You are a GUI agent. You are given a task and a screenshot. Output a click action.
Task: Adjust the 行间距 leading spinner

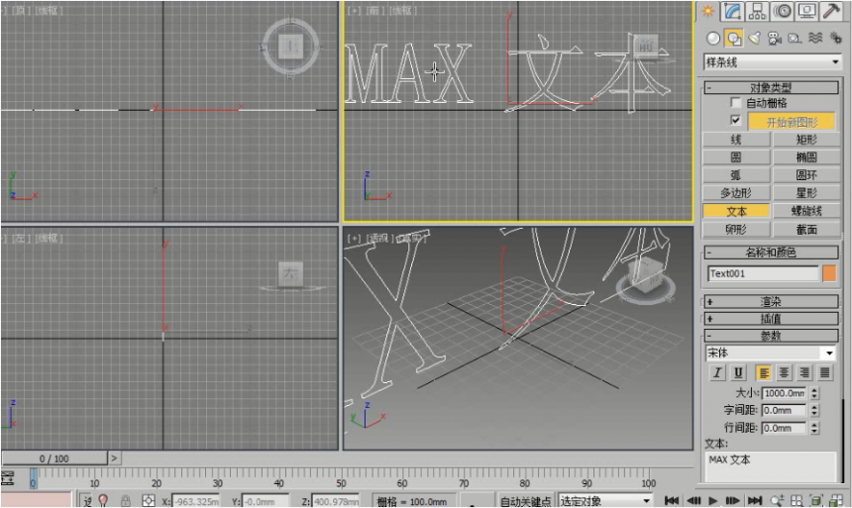(814, 428)
